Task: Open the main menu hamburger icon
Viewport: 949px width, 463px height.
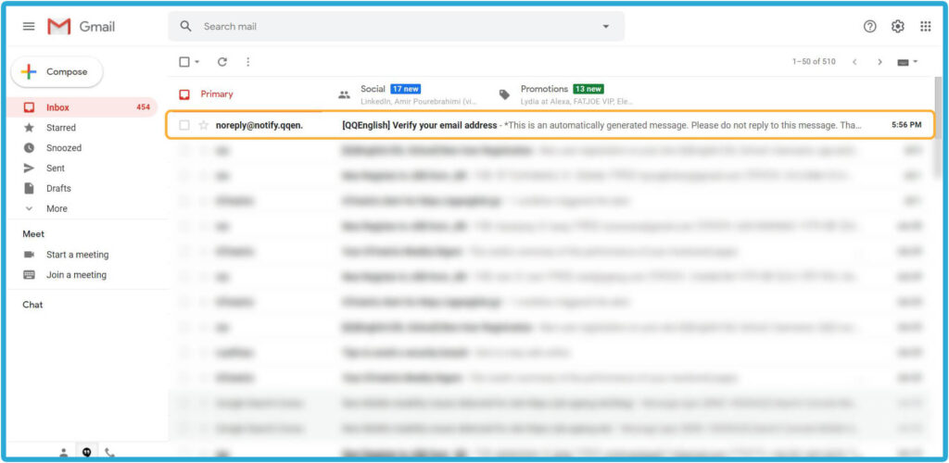Action: tap(29, 27)
